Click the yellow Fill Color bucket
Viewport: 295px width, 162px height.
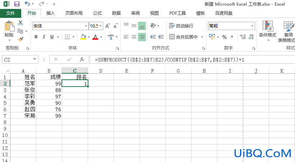pos(83,37)
